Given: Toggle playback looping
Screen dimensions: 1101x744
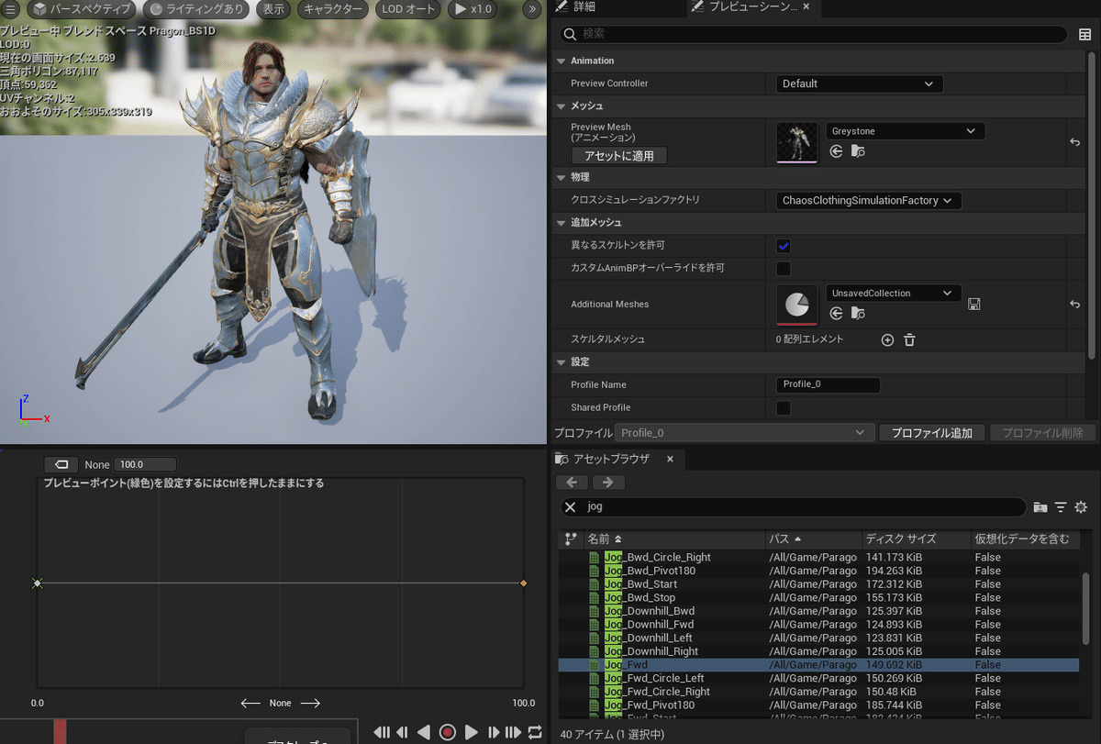Looking at the screenshot, I should pos(535,732).
